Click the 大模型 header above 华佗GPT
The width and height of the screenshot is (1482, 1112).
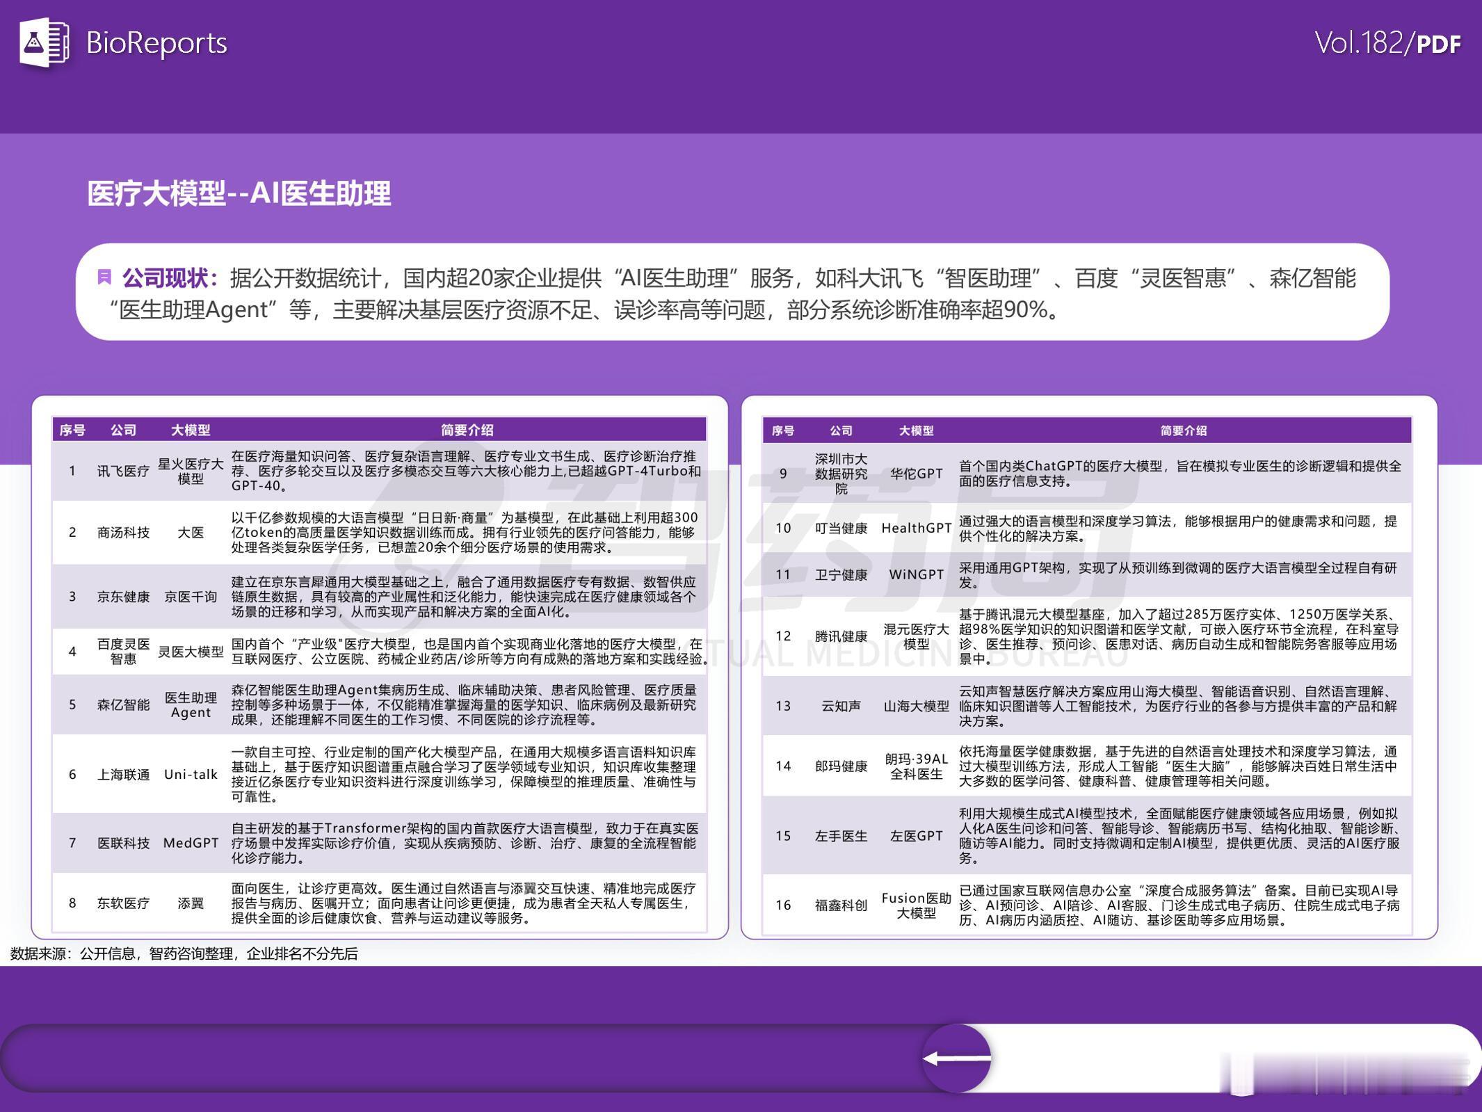916,430
